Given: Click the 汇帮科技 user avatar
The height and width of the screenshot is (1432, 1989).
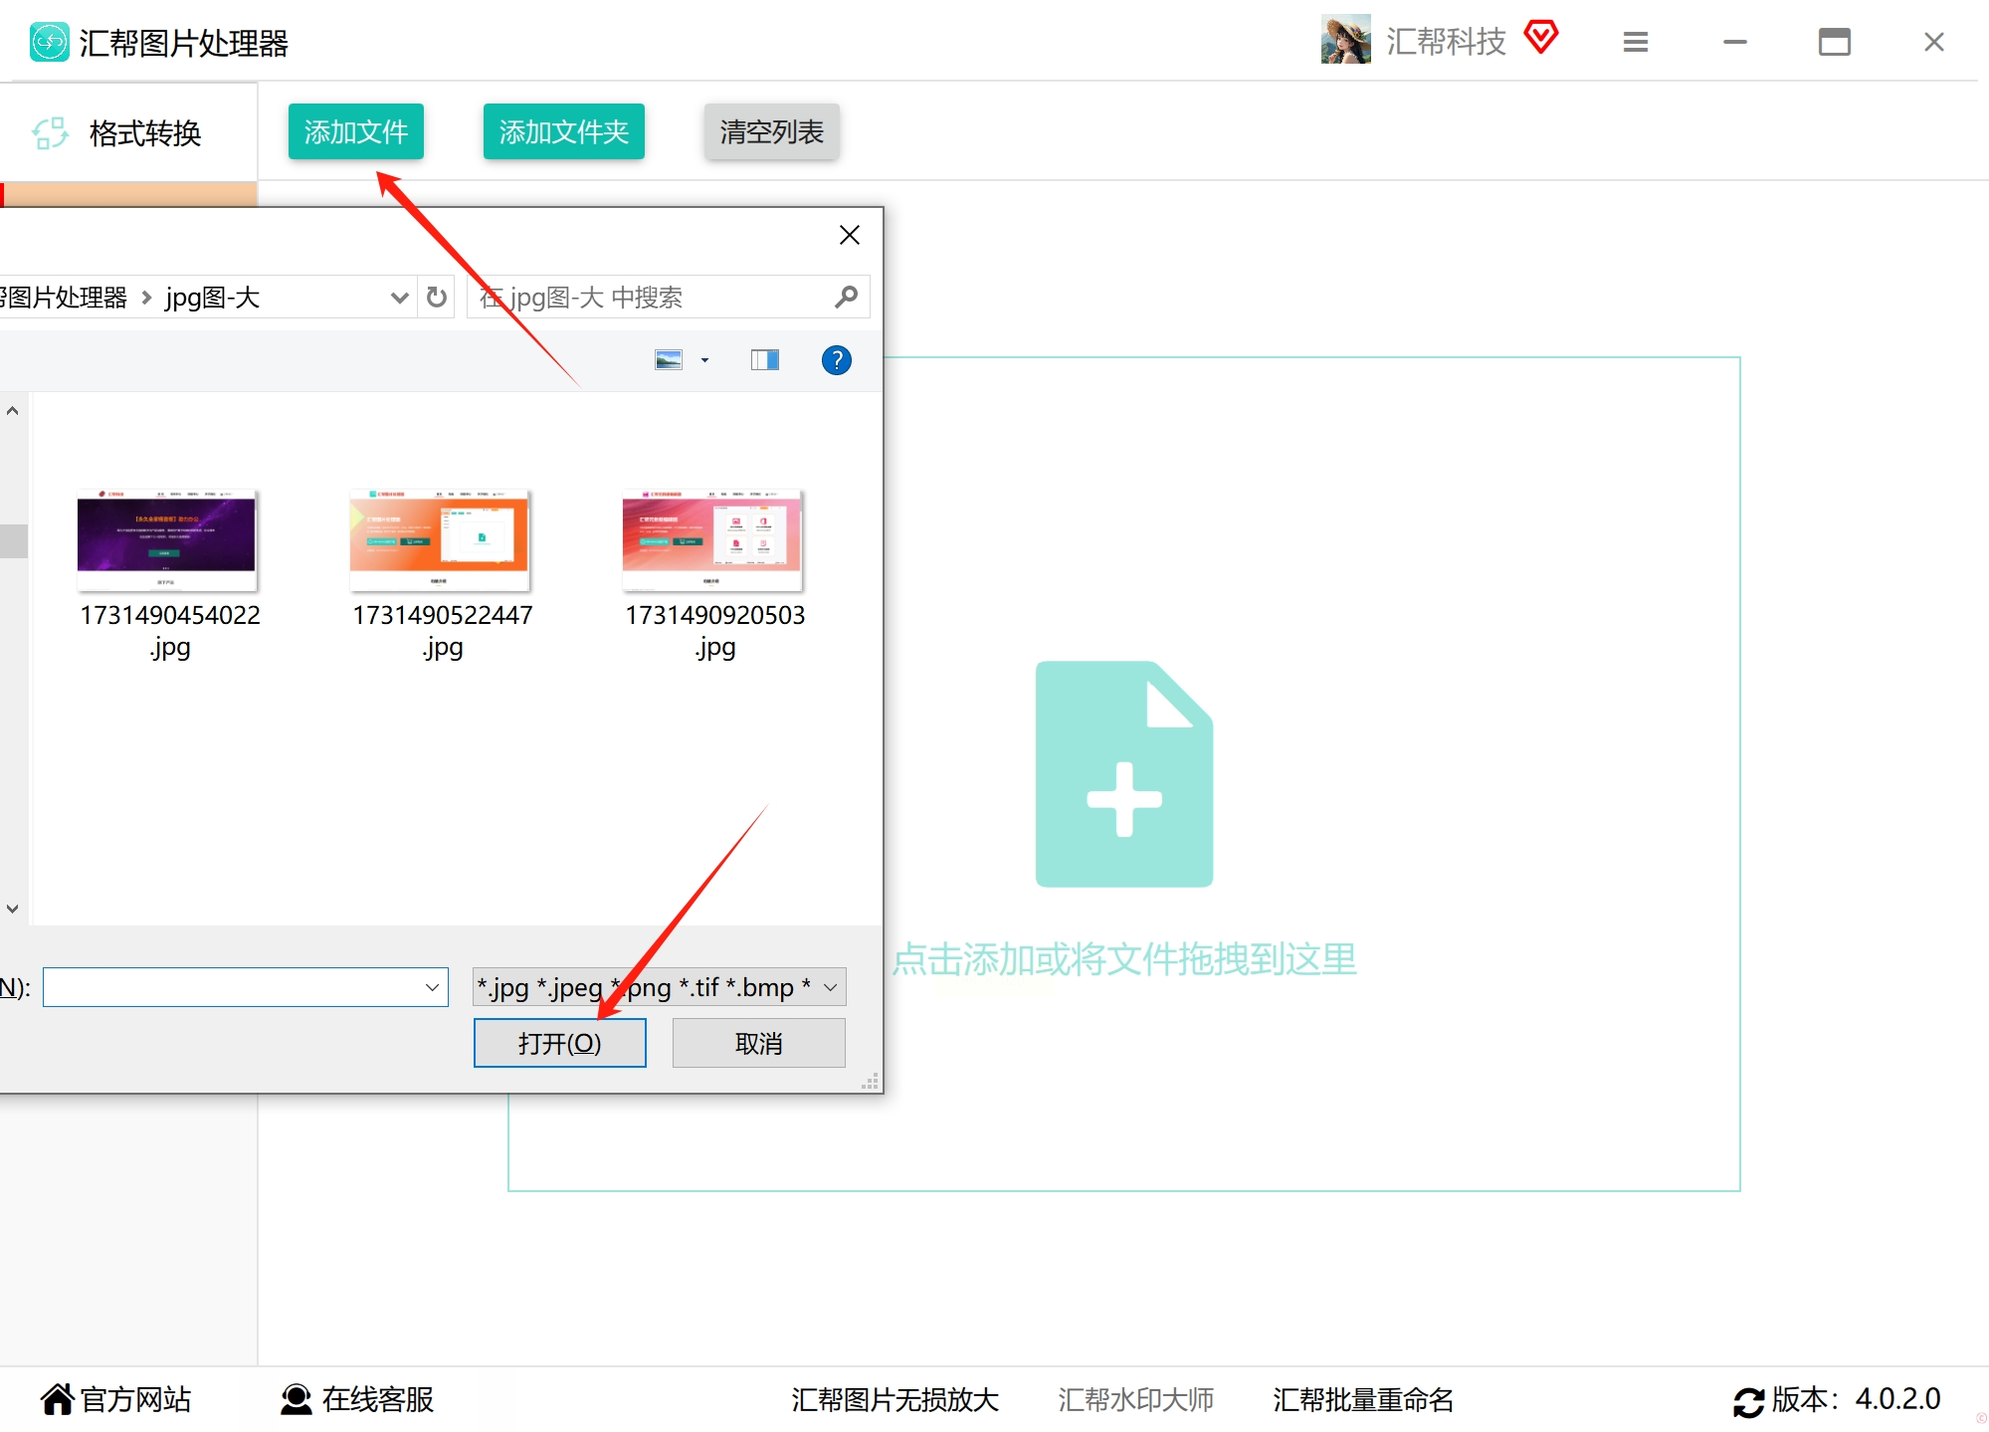Looking at the screenshot, I should tap(1345, 40).
